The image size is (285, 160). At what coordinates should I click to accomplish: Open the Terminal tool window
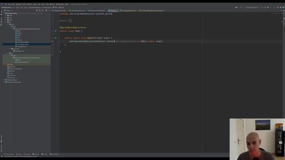click(36, 154)
